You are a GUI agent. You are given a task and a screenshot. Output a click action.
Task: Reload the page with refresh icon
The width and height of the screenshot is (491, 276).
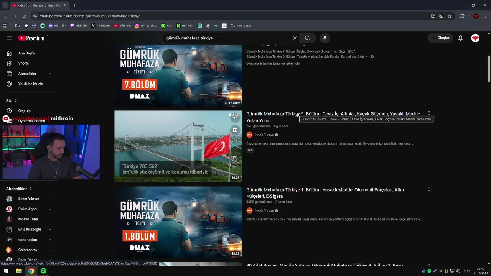(x=24, y=16)
